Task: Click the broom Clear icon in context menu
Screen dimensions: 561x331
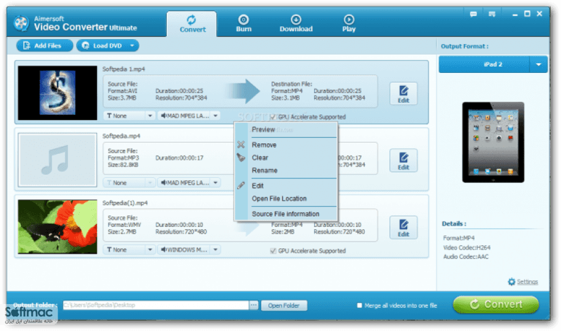Action: (241, 158)
